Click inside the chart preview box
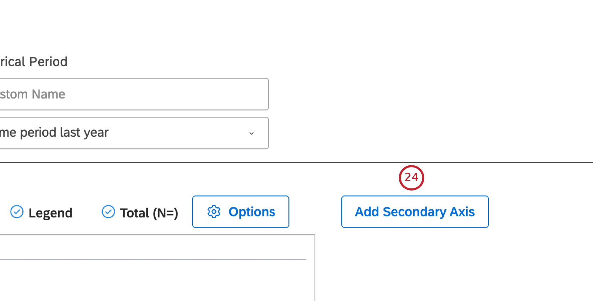The width and height of the screenshot is (603, 301). [x=156, y=280]
